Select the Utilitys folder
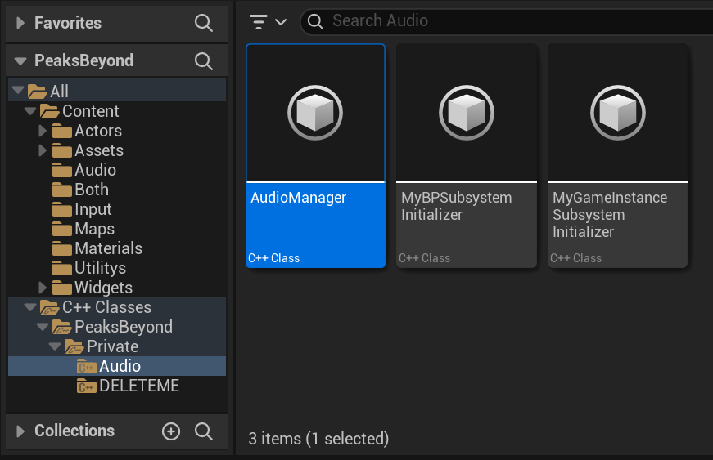Screen dimensions: 713x460 click(100, 268)
